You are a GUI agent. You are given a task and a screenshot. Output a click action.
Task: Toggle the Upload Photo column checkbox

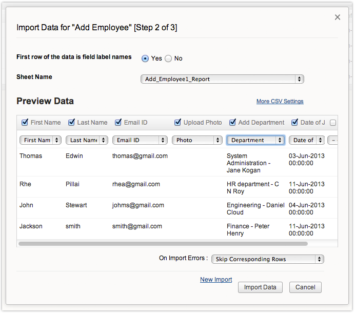click(x=177, y=123)
